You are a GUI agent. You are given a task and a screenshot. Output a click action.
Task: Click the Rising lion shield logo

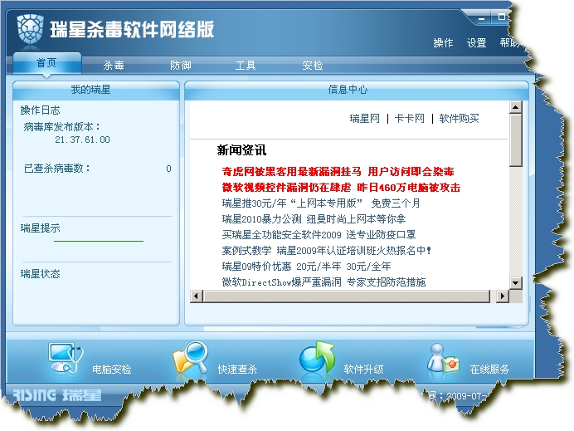31,28
